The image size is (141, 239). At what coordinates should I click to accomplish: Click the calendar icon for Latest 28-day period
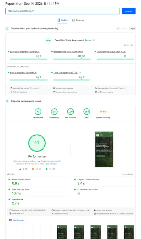point(11,88)
